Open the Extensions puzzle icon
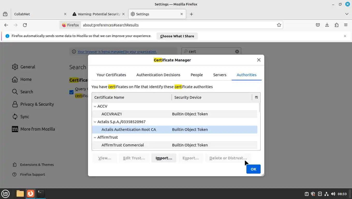This screenshot has width=352, height=199. point(336,25)
